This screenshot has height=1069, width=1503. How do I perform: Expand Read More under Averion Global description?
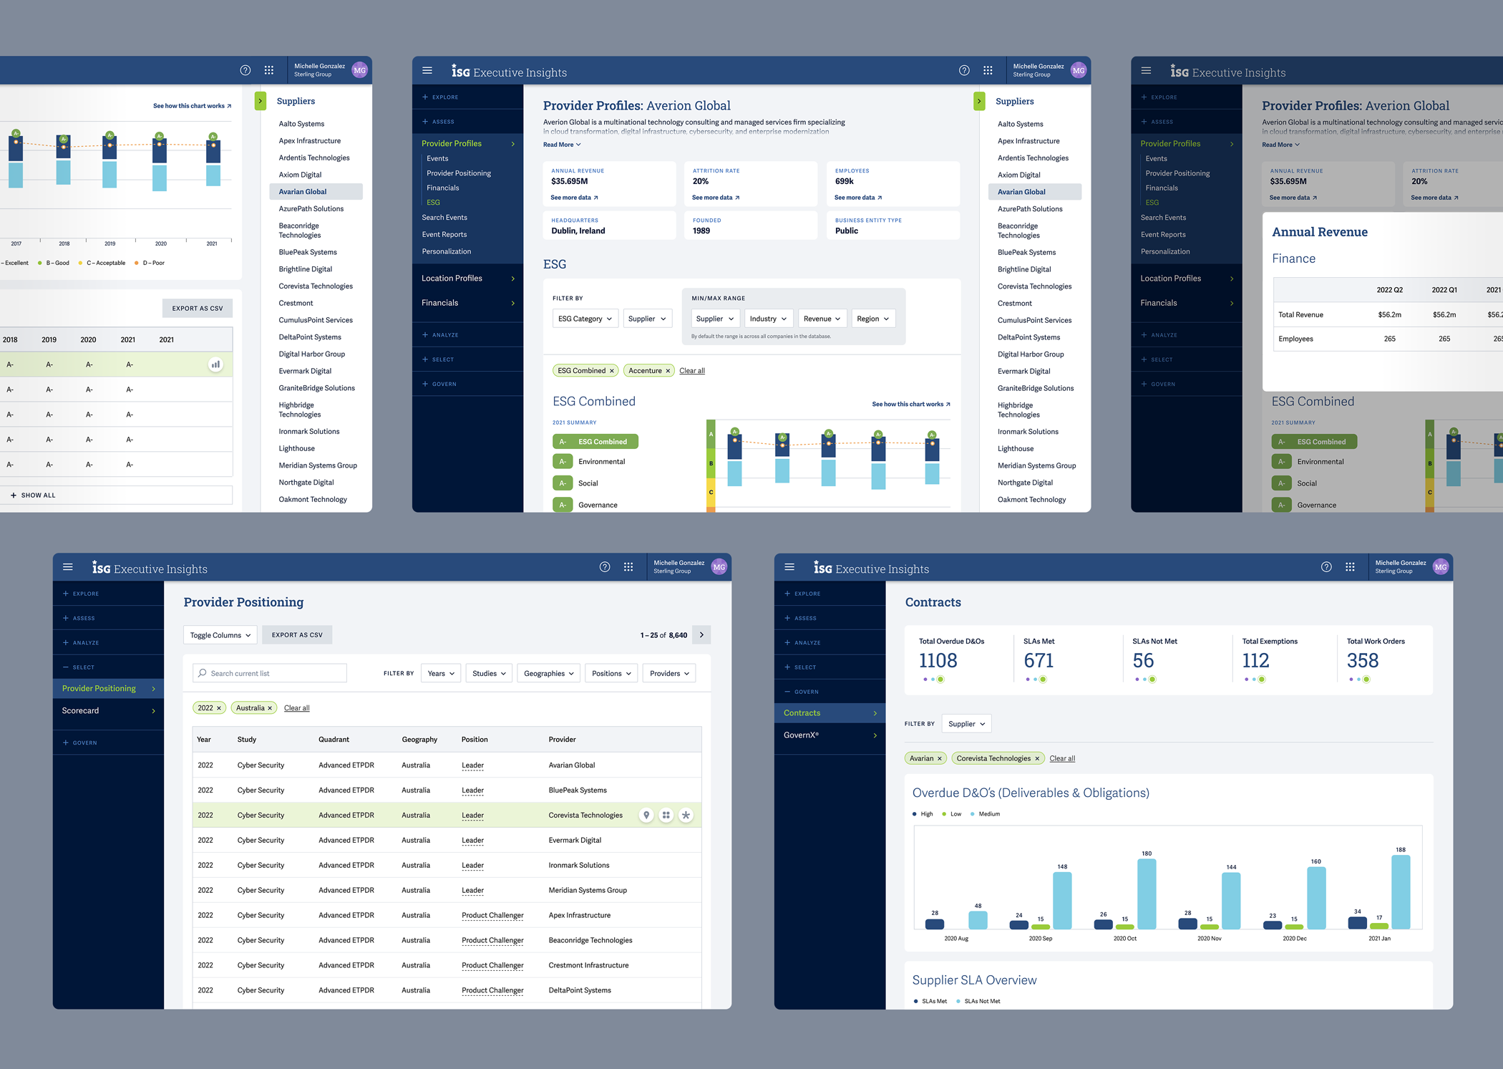pyautogui.click(x=562, y=145)
